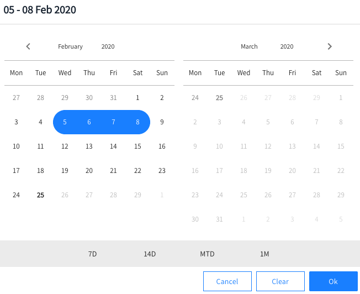
Task: Open the March month dropdown
Action: click(249, 46)
